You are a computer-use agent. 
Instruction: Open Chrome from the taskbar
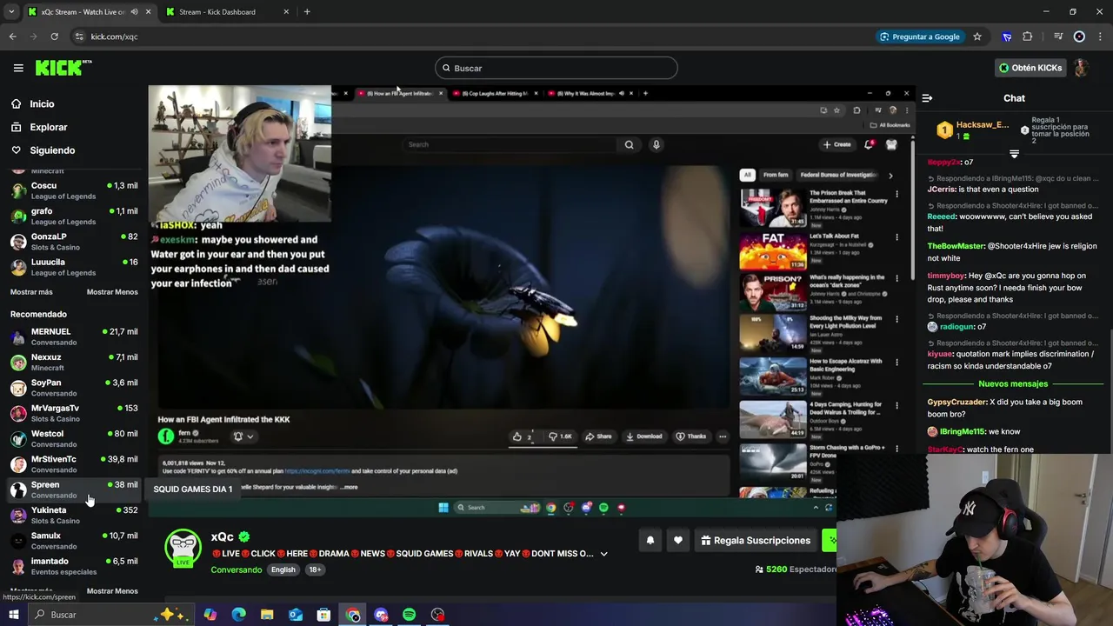tap(352, 615)
